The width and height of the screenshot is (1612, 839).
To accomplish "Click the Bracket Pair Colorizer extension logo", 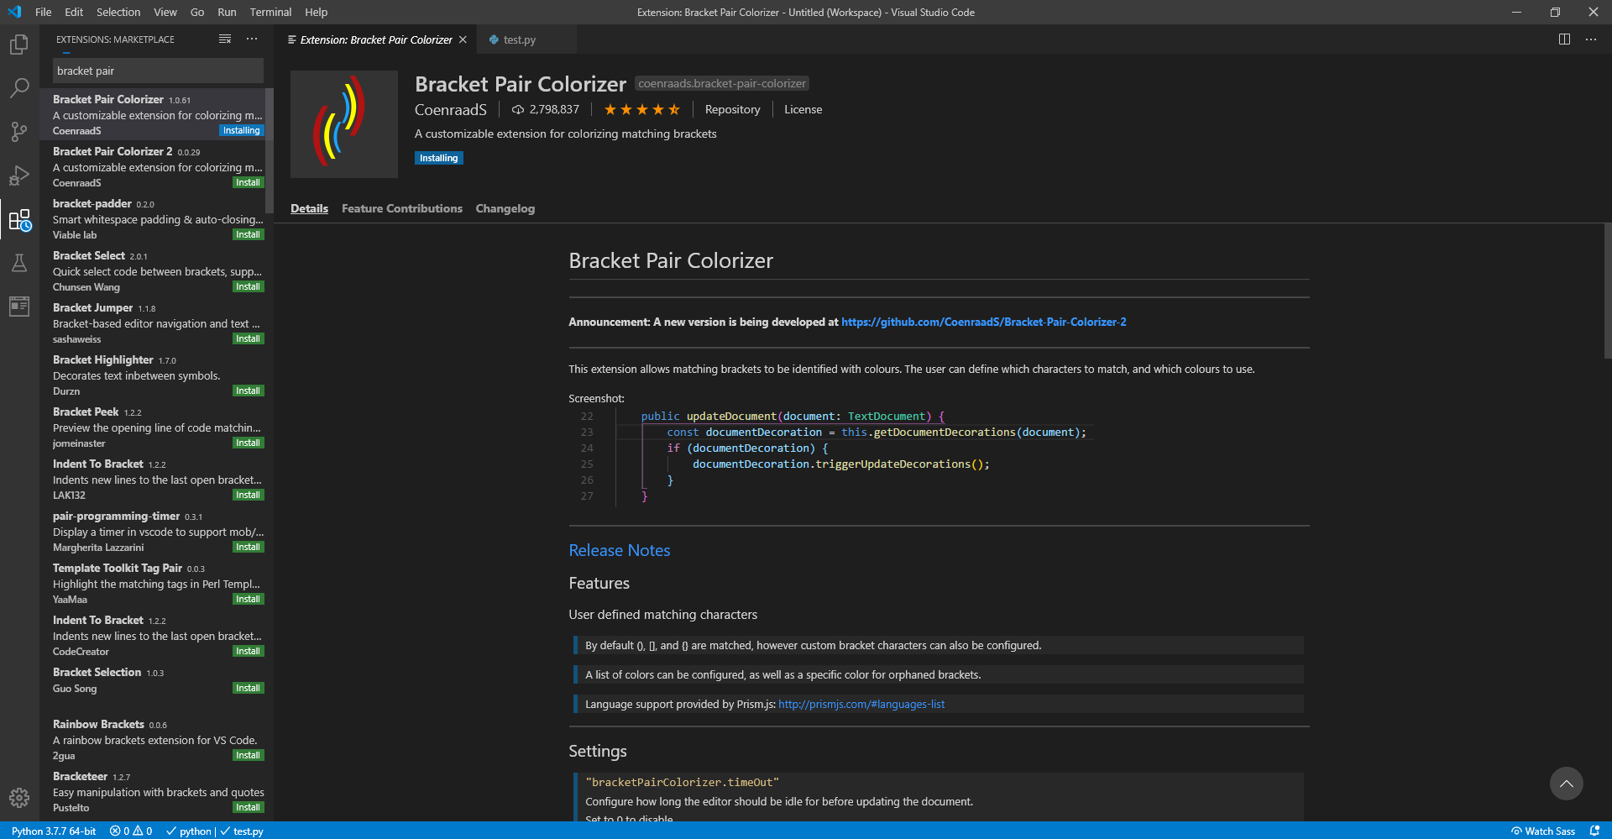I will click(344, 124).
